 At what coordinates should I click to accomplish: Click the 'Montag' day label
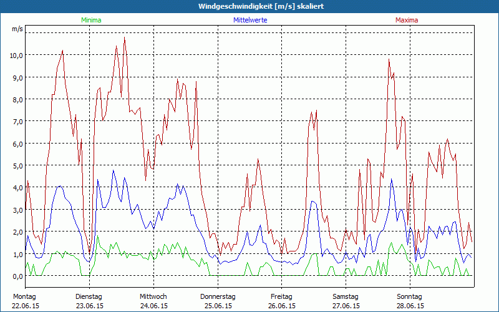[x=24, y=297]
